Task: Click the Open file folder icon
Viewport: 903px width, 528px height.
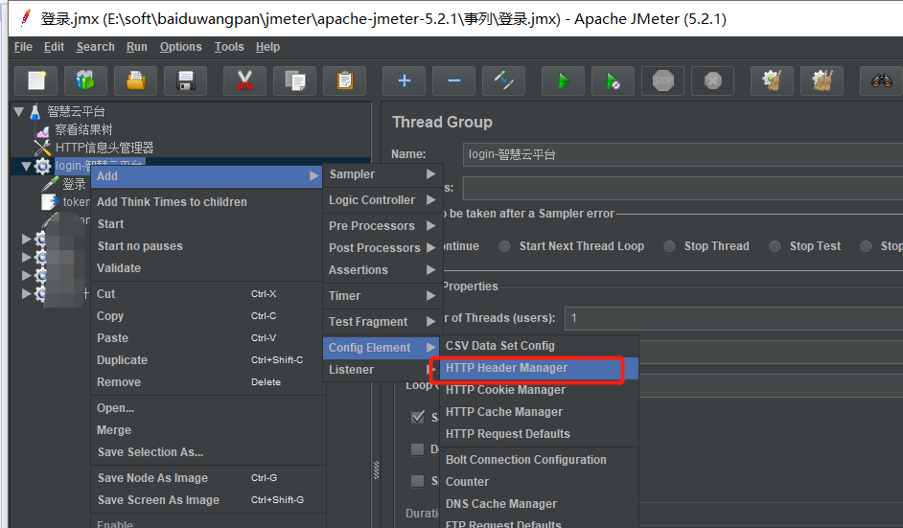Action: click(135, 80)
